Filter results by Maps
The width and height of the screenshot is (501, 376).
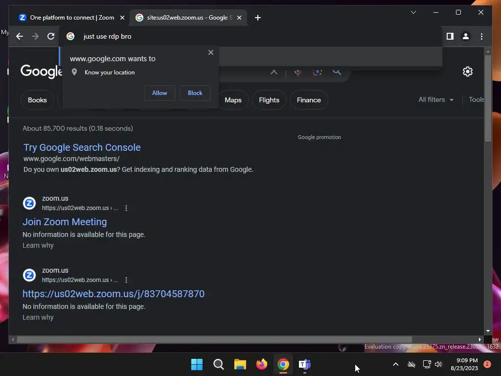(x=233, y=100)
